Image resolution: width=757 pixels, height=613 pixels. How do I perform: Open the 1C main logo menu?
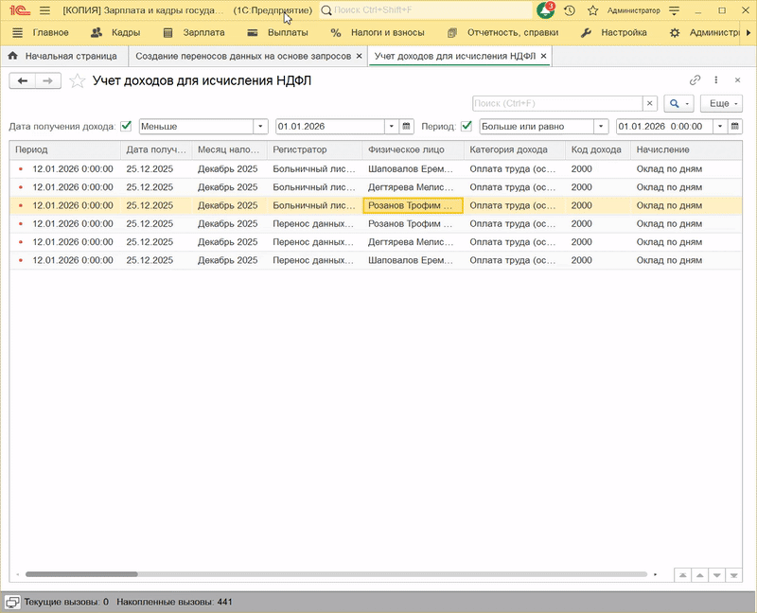(20, 10)
